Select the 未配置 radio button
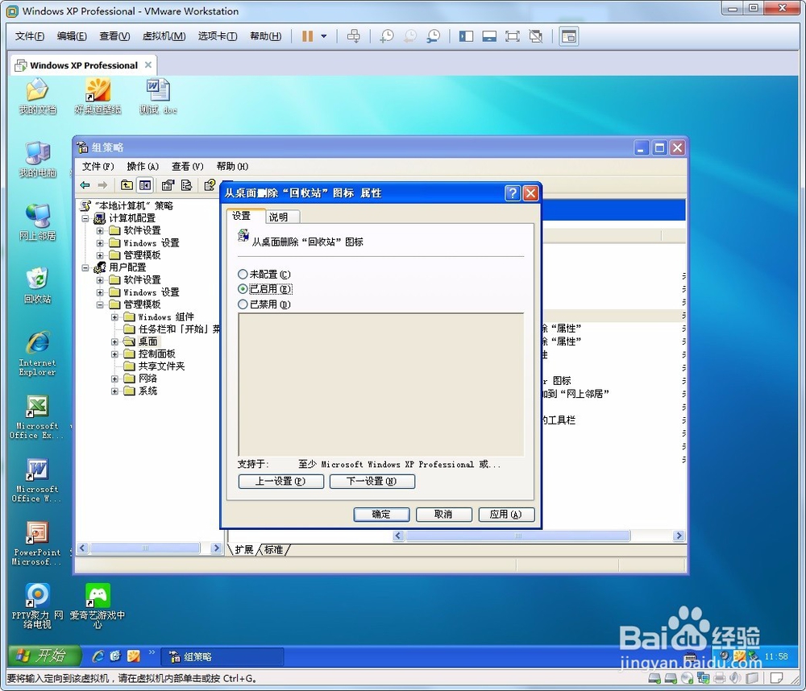 click(243, 275)
